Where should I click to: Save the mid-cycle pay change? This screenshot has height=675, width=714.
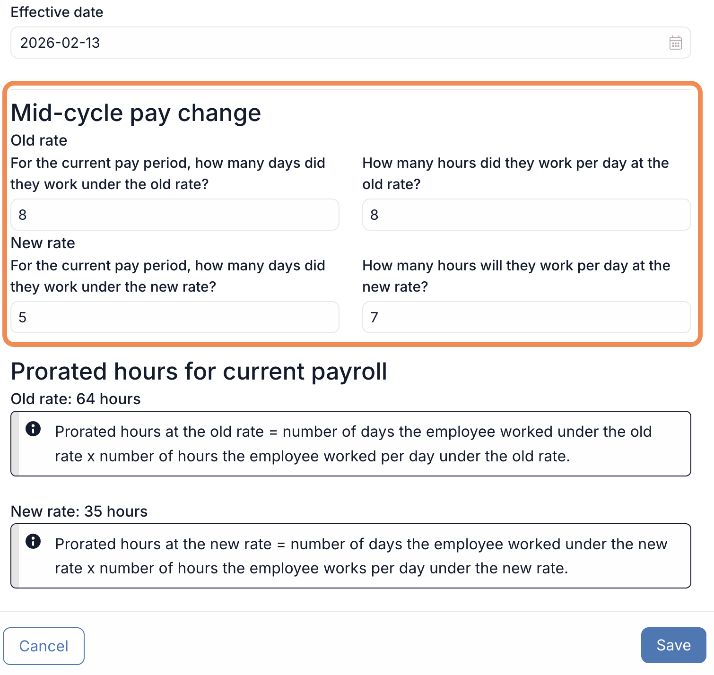coord(673,645)
